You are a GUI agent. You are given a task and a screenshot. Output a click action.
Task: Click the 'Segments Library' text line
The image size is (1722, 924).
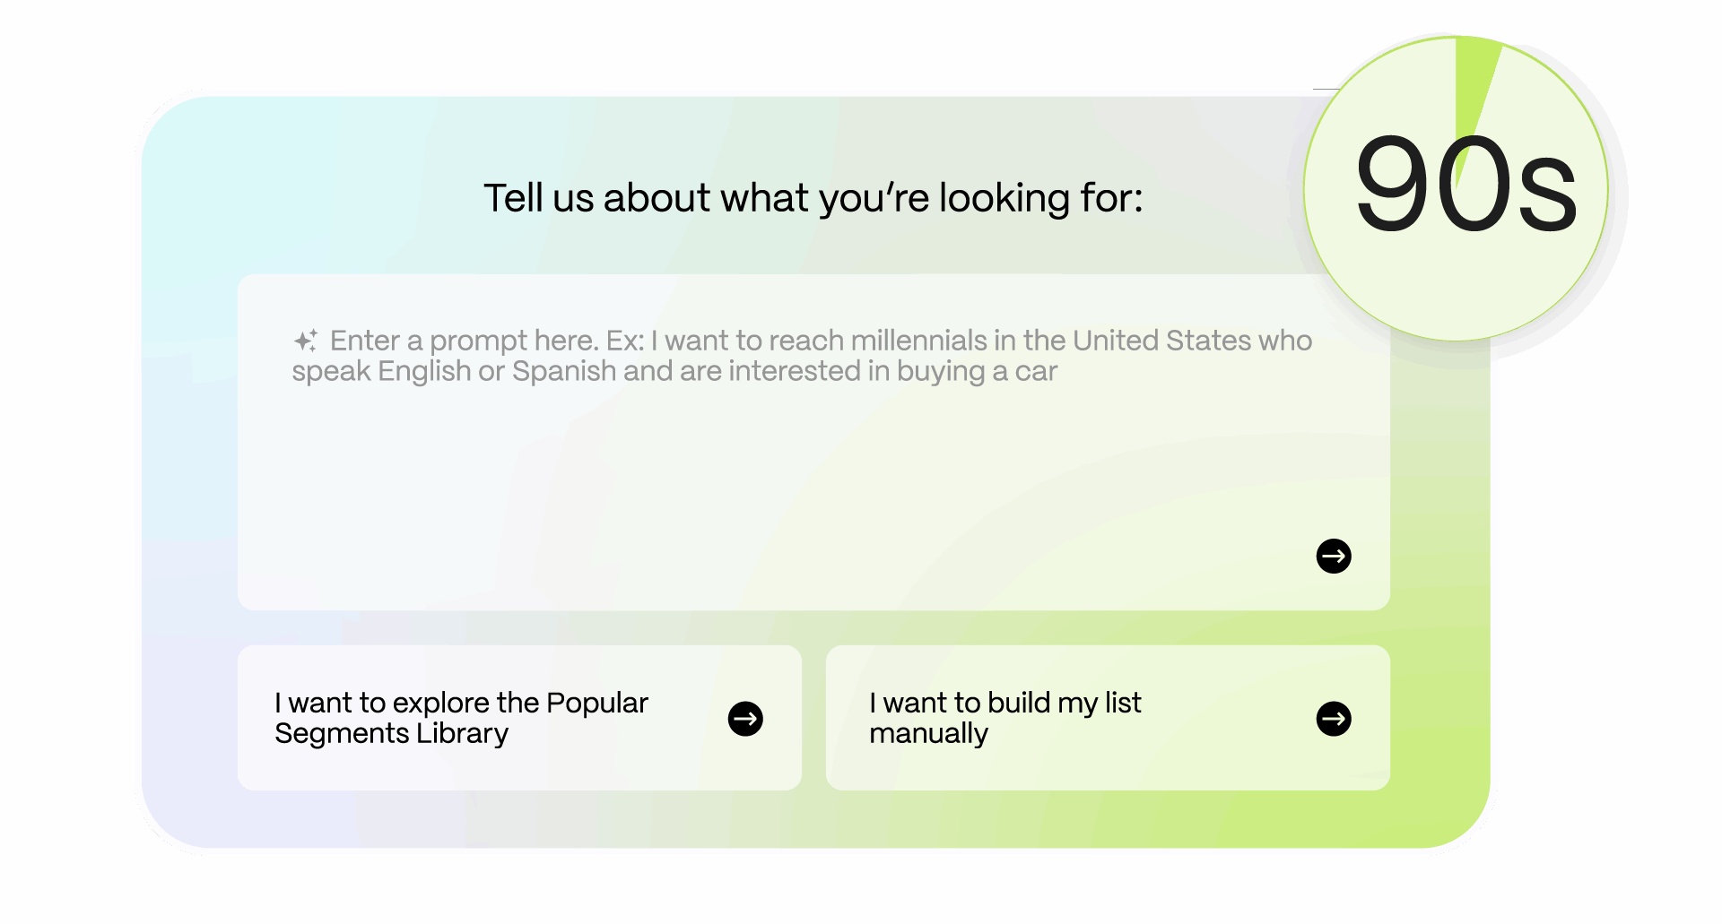391,734
